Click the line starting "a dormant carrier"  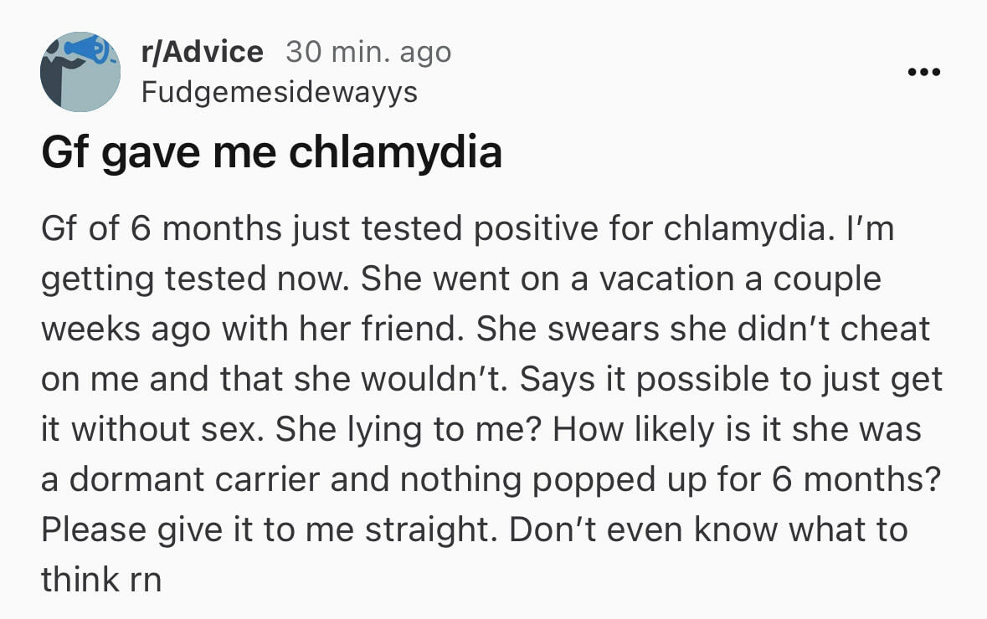click(x=491, y=480)
